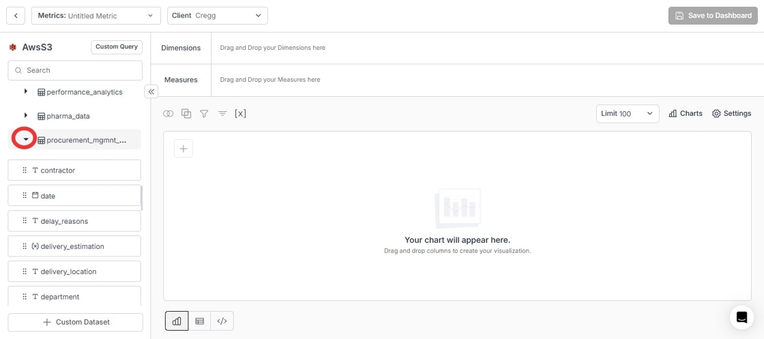Open the chat support widget

(x=741, y=317)
